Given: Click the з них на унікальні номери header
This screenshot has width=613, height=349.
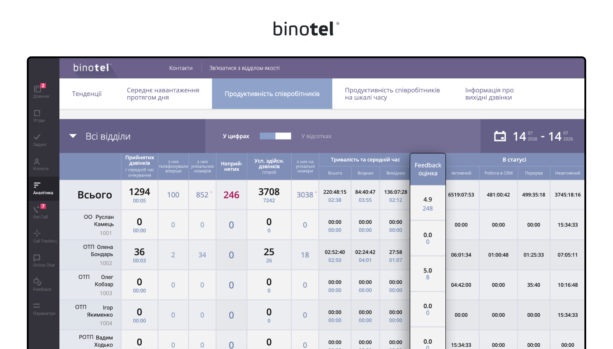Looking at the screenshot, I should click(x=305, y=166).
